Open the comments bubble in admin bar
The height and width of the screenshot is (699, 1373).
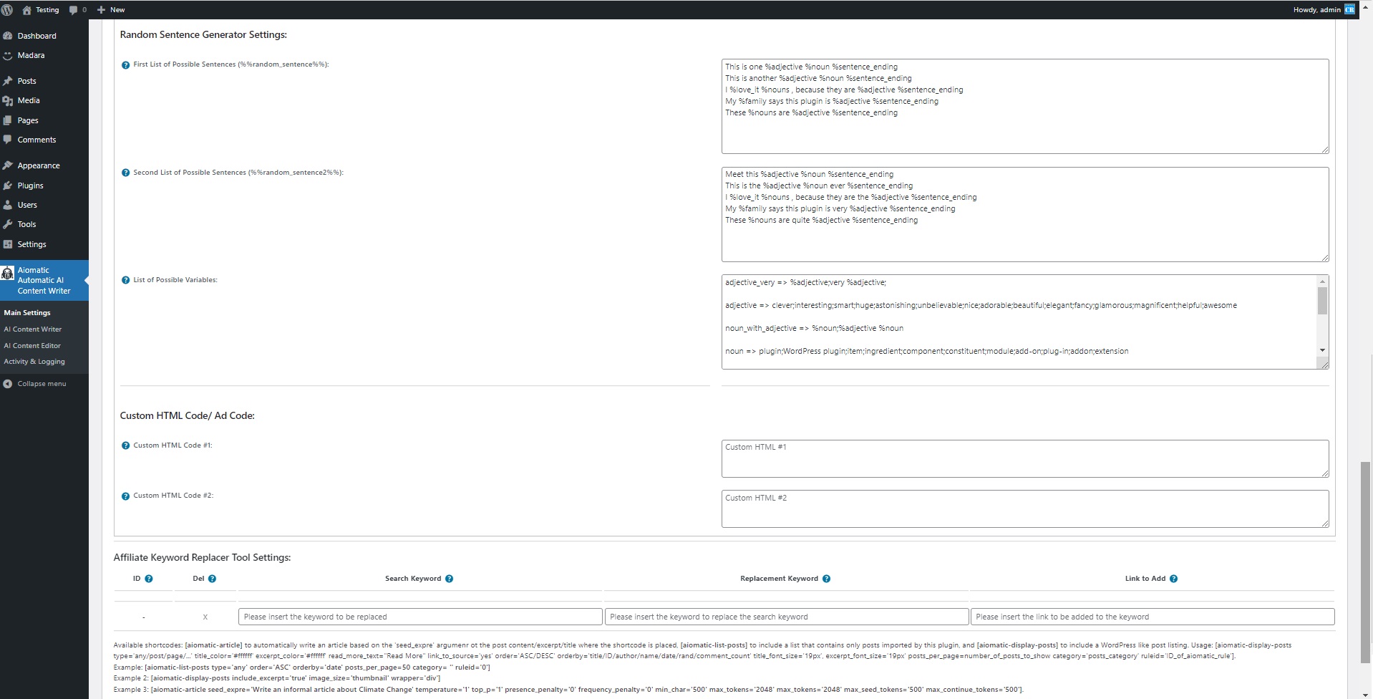tap(73, 10)
